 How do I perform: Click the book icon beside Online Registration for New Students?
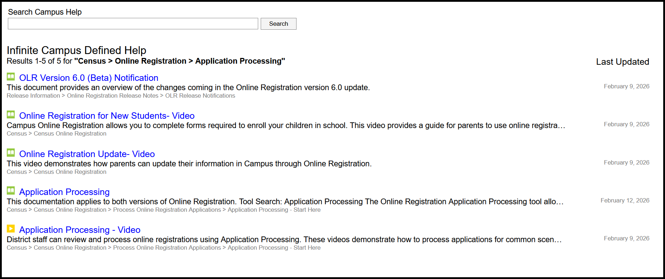(x=11, y=114)
